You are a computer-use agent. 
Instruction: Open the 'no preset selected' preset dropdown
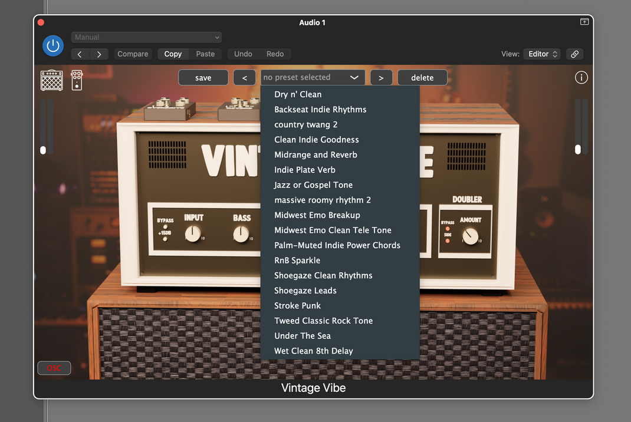point(313,77)
